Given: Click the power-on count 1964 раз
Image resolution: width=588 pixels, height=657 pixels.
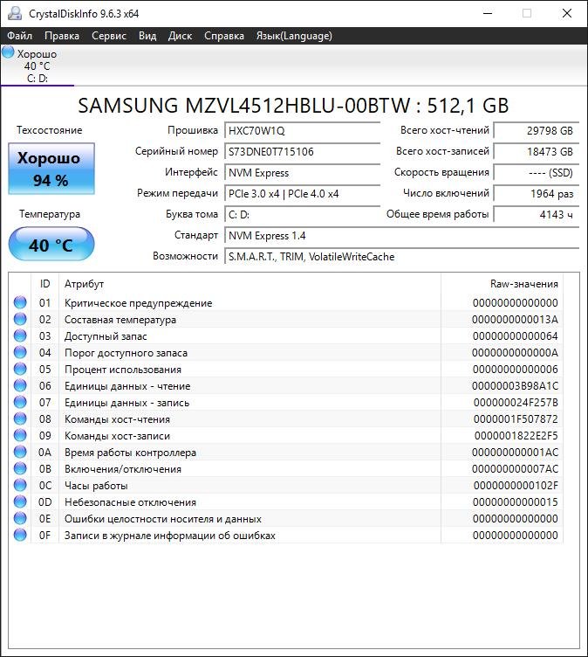Looking at the screenshot, I should click(x=537, y=193).
